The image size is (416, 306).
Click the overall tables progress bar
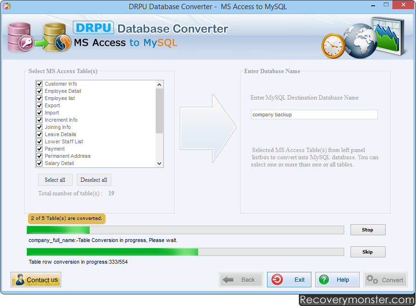point(186,230)
